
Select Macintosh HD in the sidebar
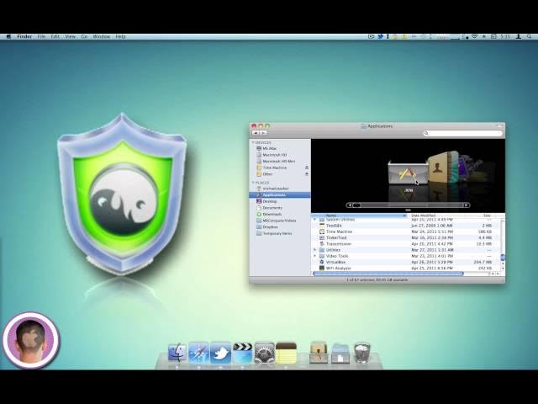pyautogui.click(x=275, y=155)
